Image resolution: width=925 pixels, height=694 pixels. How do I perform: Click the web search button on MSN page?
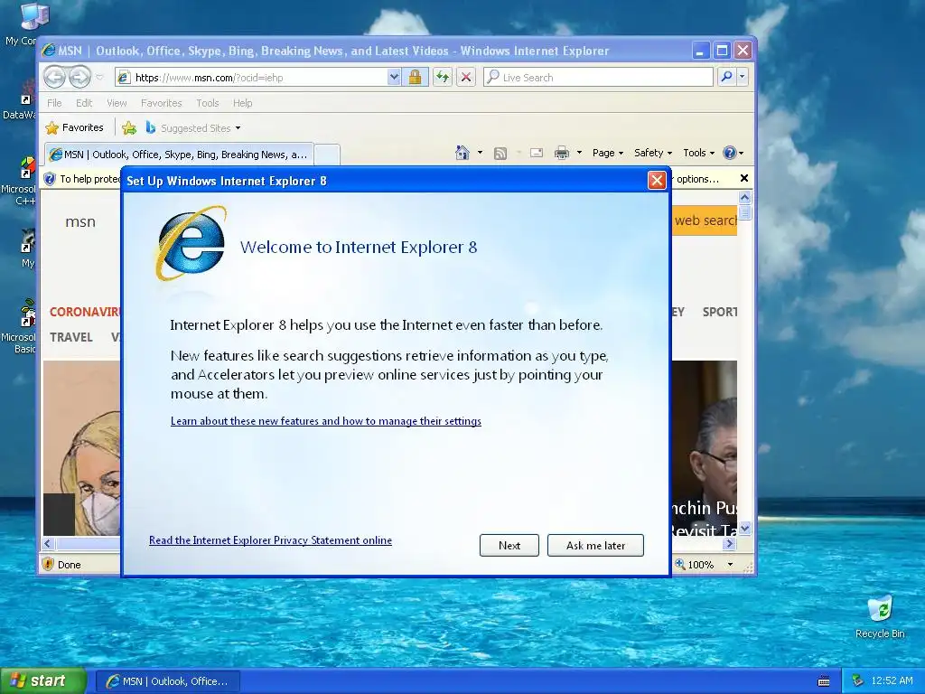(705, 220)
